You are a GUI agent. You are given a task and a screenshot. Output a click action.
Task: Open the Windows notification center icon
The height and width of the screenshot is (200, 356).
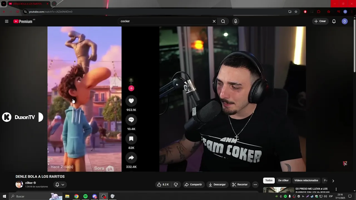pyautogui.click(x=350, y=196)
